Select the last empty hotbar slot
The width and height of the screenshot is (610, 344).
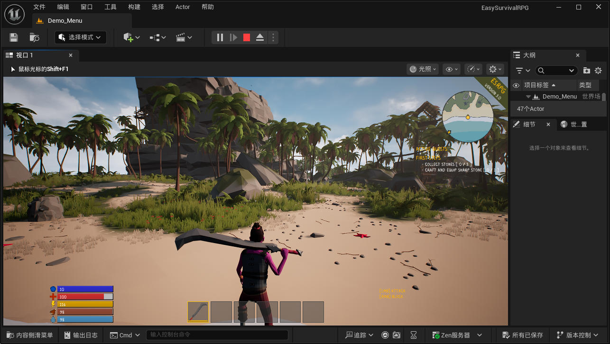click(313, 312)
